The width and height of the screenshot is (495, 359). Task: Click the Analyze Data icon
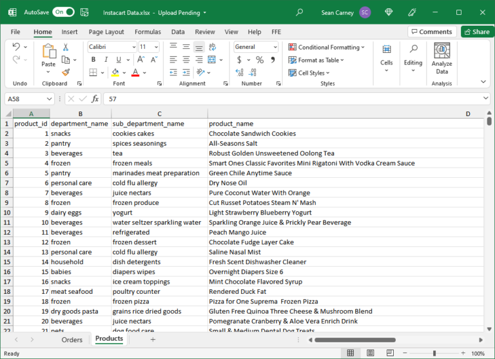tap(442, 52)
